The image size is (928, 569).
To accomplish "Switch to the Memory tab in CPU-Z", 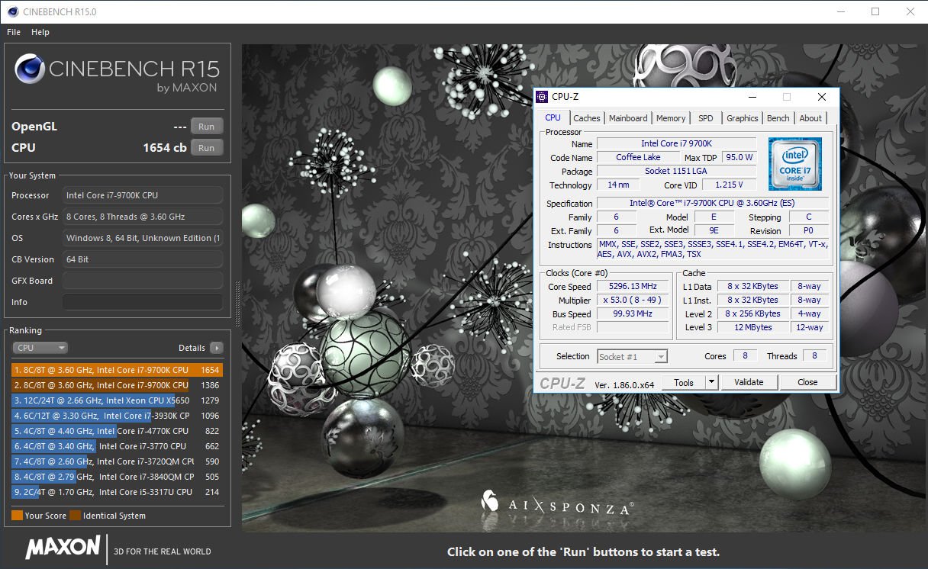I will [671, 118].
